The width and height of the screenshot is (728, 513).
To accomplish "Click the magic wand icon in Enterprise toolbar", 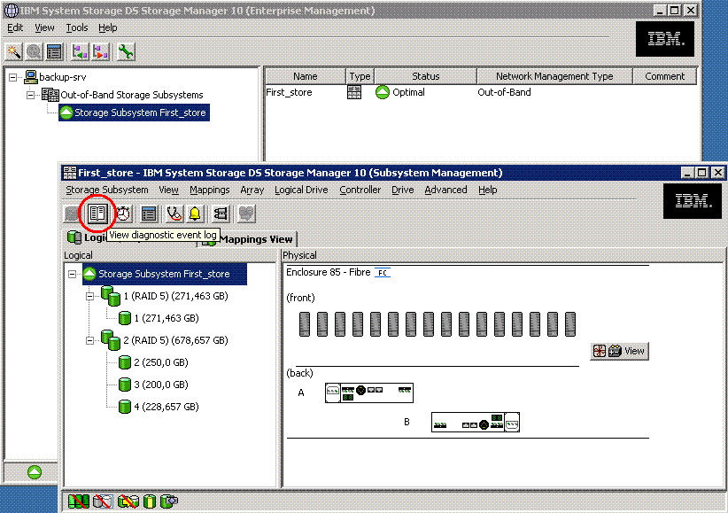I will (14, 51).
